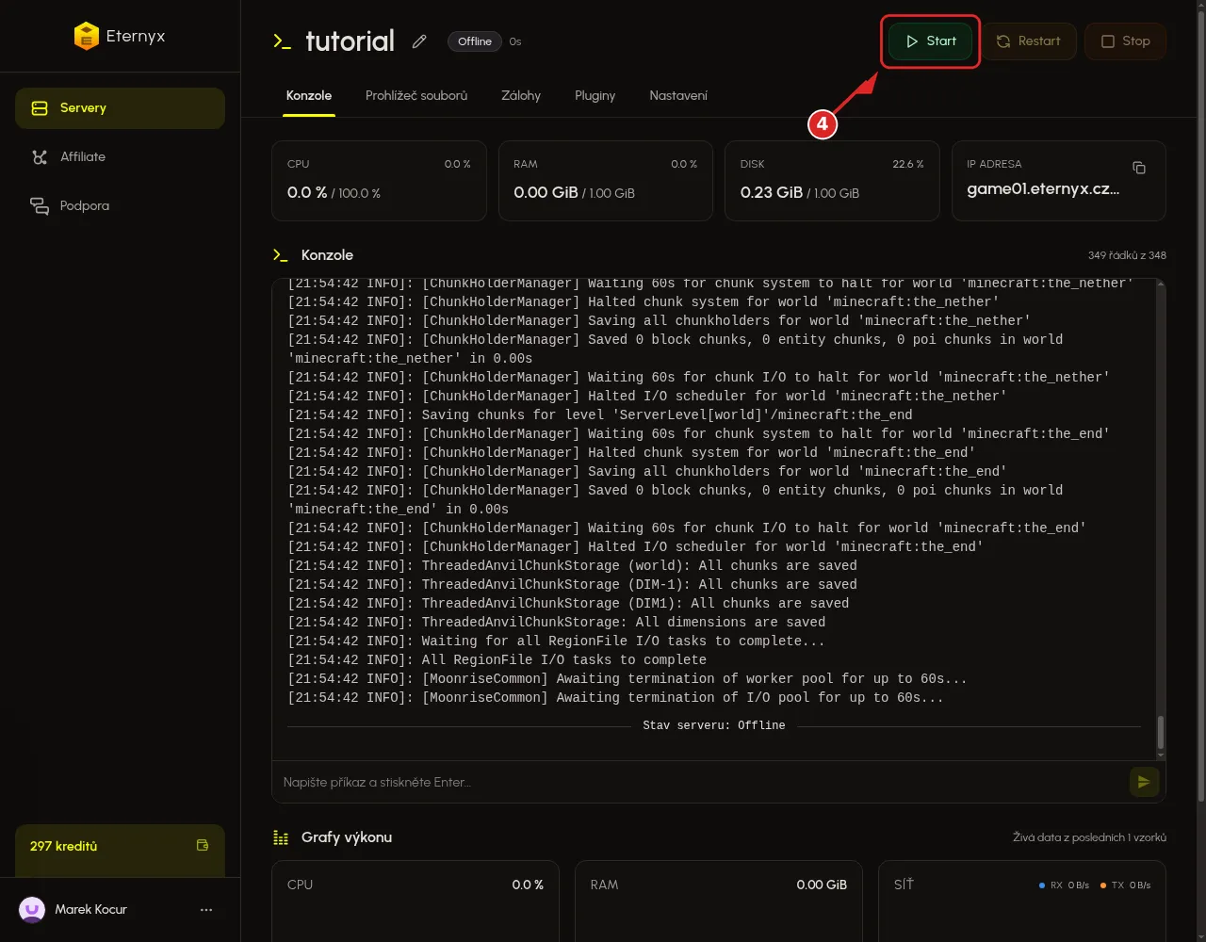
Task: Click the TX legend in network graph
Action: (1125, 885)
